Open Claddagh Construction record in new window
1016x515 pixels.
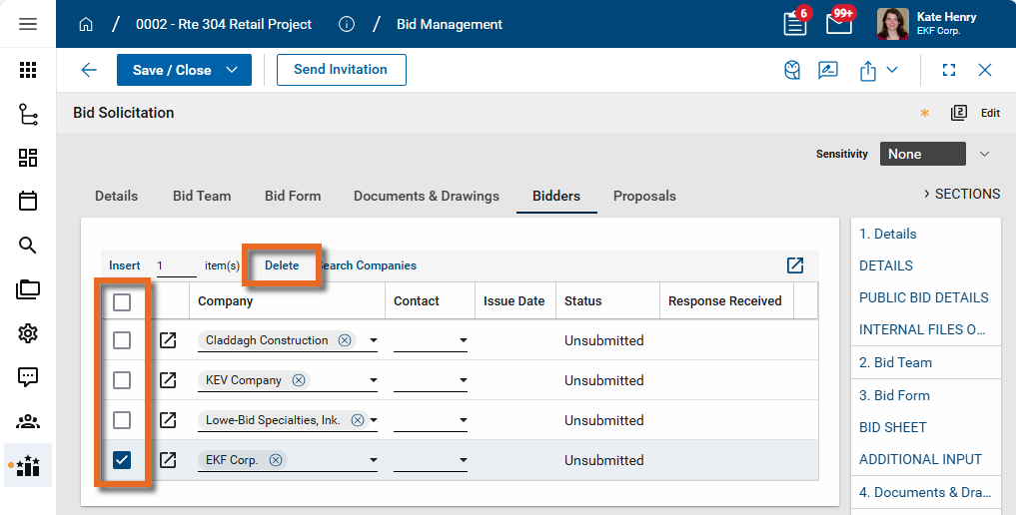168,340
